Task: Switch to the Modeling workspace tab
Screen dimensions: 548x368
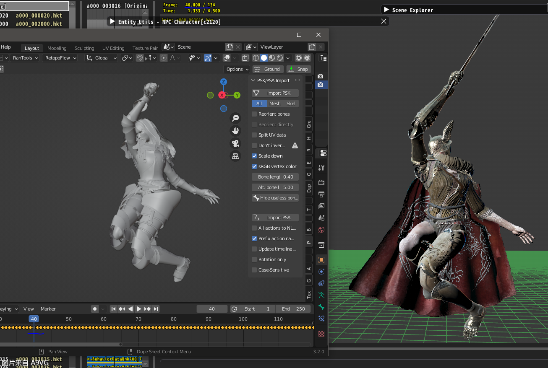Action: coord(57,48)
